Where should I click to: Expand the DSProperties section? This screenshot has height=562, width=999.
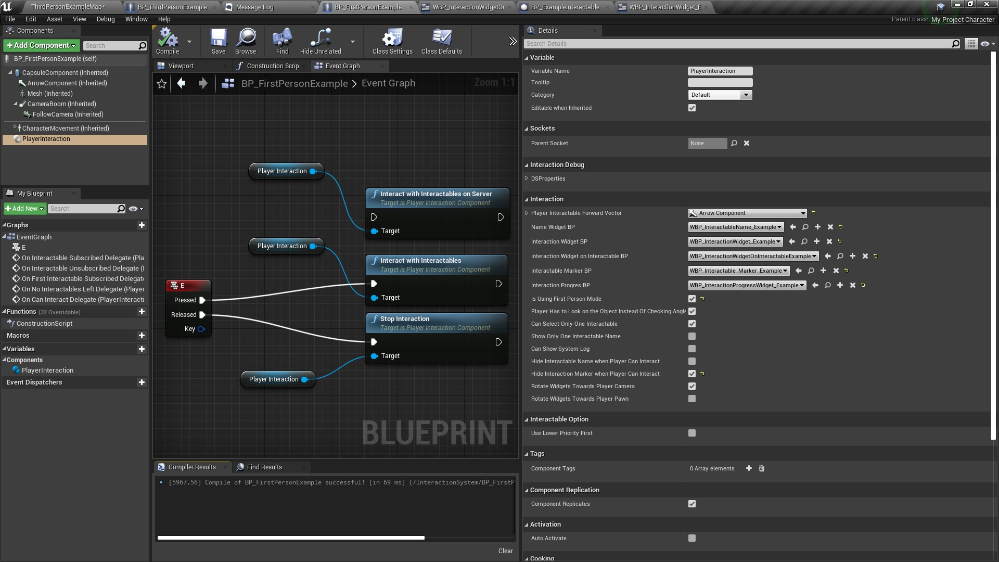(528, 178)
